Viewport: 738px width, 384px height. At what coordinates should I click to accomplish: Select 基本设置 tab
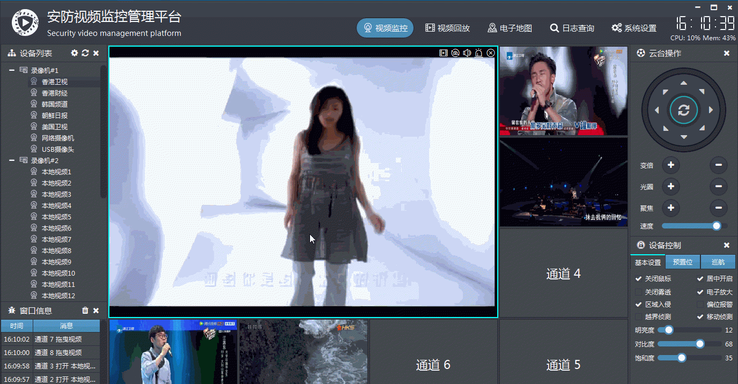648,262
